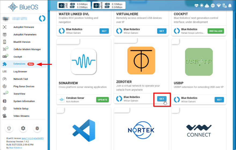Open System Information page
The width and height of the screenshot is (236, 150).
click(24, 101)
